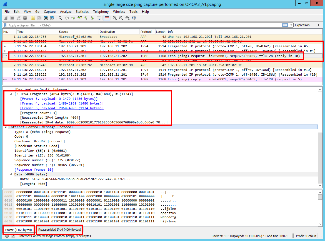Toggle auto scroll during live capture
The image size is (325, 241).
[99, 18]
